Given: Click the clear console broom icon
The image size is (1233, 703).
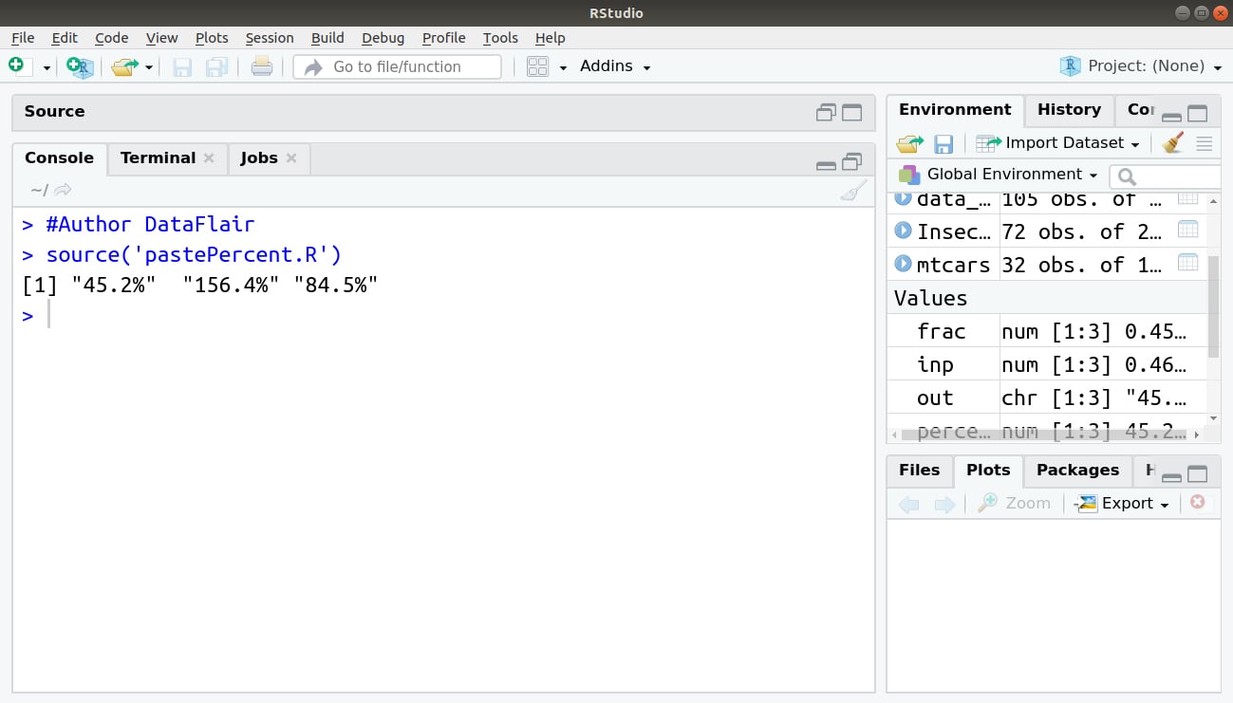Looking at the screenshot, I should click(x=853, y=191).
